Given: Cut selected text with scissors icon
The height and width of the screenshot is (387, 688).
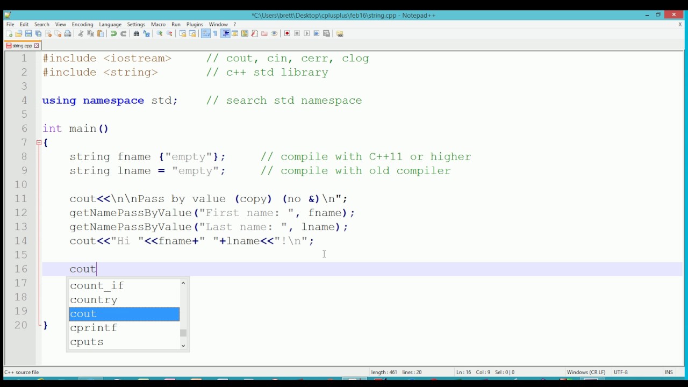Looking at the screenshot, I should click(81, 33).
